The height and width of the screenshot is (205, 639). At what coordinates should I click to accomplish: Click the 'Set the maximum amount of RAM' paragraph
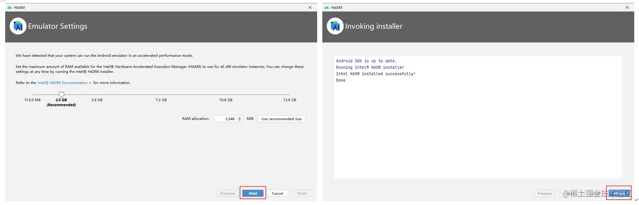[x=159, y=69]
